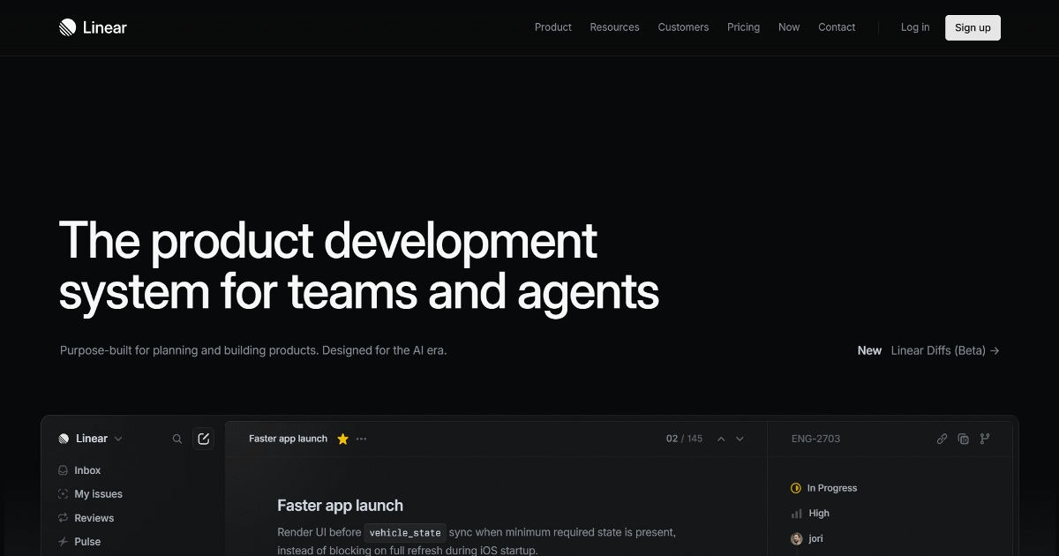Go to previous issue with the up chevron

pyautogui.click(x=721, y=439)
